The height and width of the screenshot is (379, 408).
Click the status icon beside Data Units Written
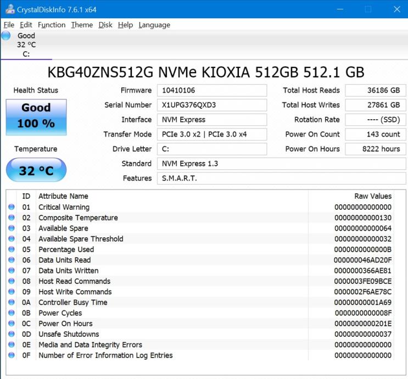(x=12, y=271)
